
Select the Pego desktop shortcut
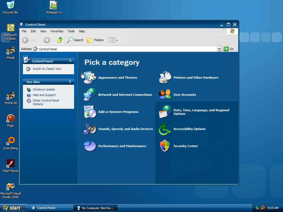pyautogui.click(x=11, y=121)
